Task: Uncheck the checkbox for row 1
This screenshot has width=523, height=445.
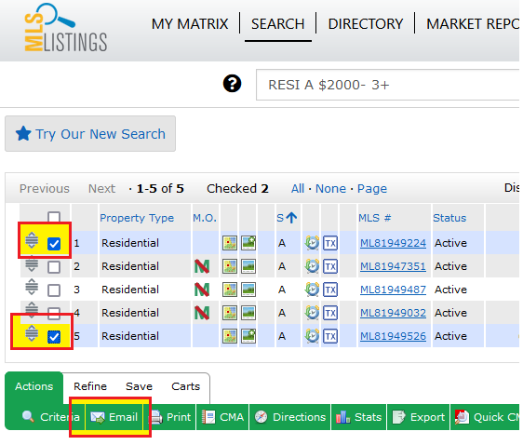Action: [54, 244]
